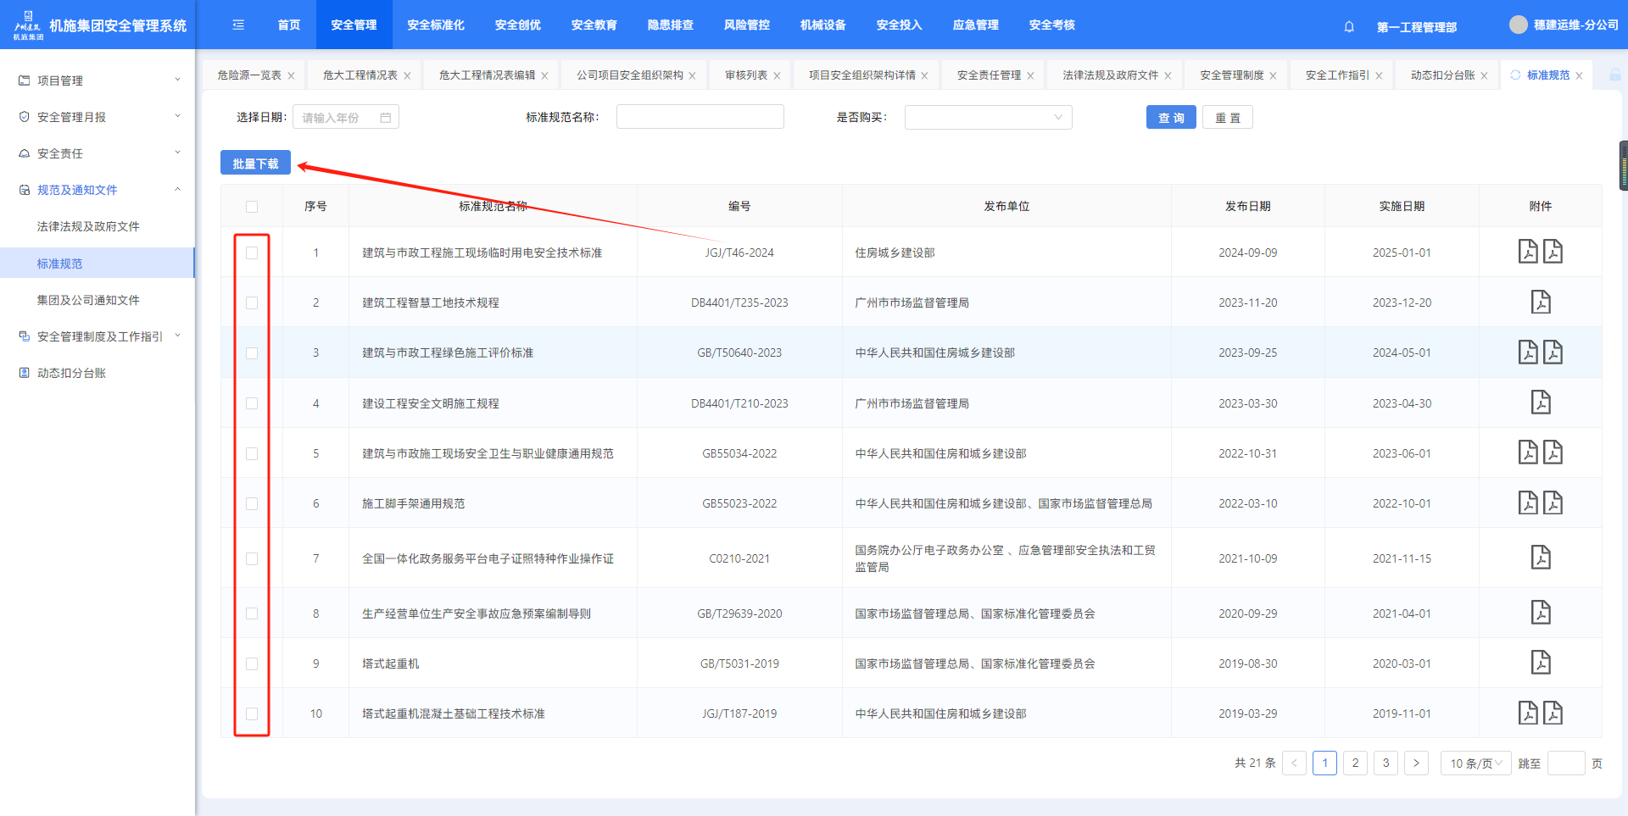1628x816 pixels.
Task: Click the notification bell icon
Action: (x=1349, y=26)
